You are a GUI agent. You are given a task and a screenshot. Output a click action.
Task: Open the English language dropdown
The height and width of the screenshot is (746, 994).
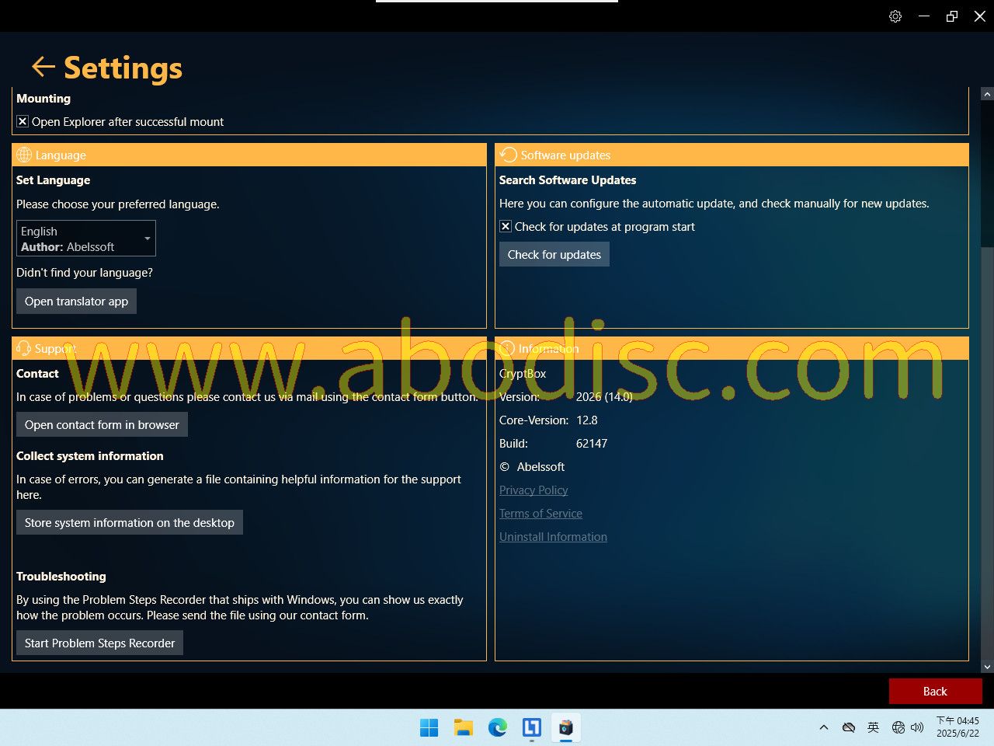(x=86, y=239)
